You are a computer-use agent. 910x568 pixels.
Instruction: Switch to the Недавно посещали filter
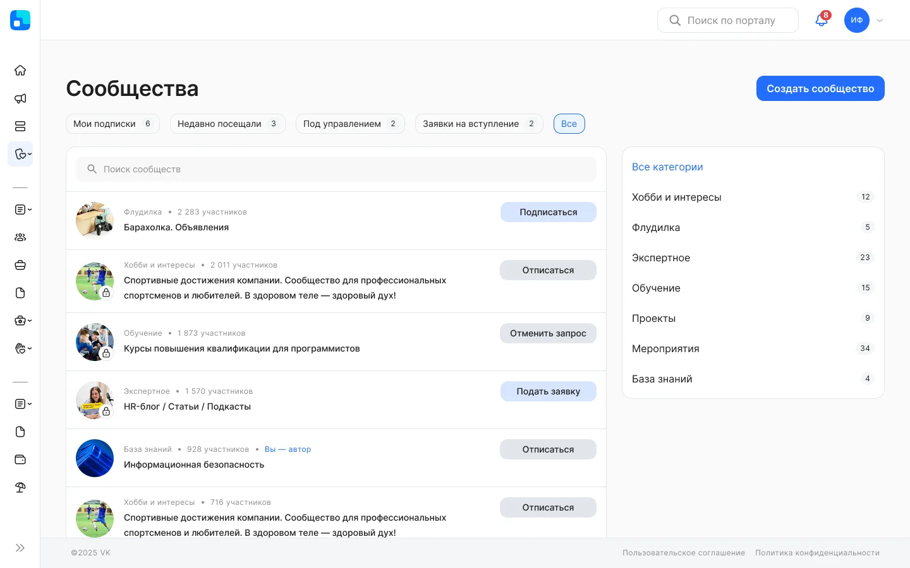pos(227,124)
